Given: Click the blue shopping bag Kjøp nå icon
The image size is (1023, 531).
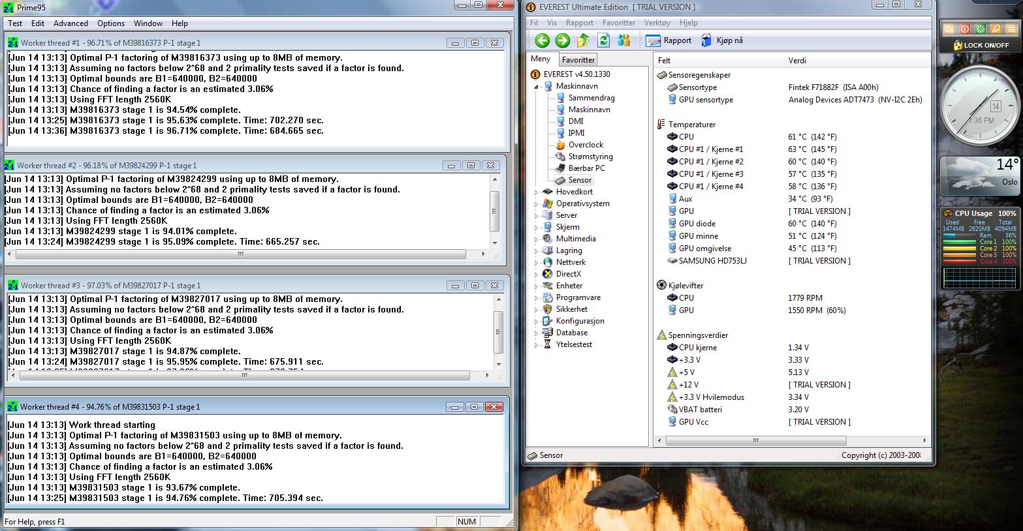Looking at the screenshot, I should 706,40.
